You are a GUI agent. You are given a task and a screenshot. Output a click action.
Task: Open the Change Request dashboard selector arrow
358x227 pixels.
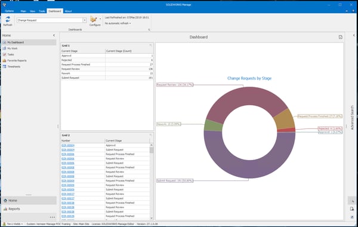(85, 20)
